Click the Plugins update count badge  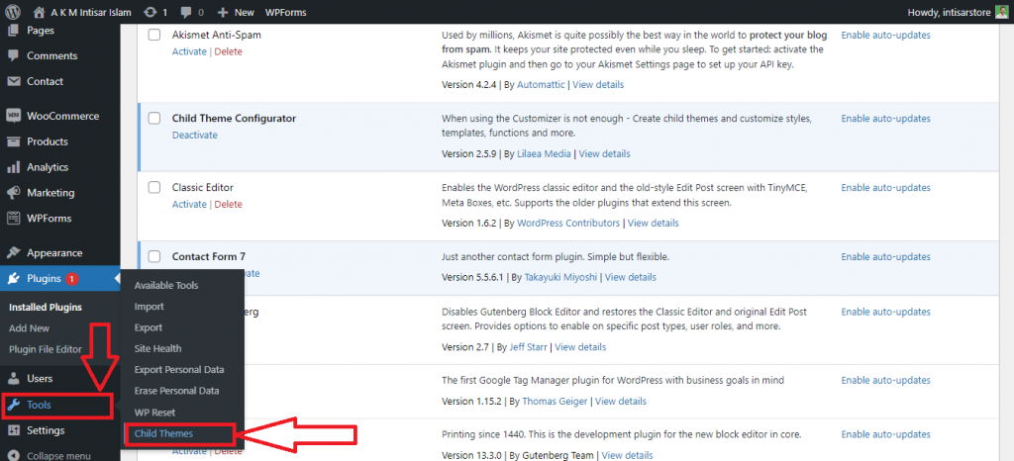(71, 279)
